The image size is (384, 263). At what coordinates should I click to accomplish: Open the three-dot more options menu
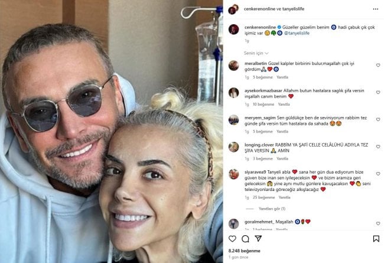375,9
